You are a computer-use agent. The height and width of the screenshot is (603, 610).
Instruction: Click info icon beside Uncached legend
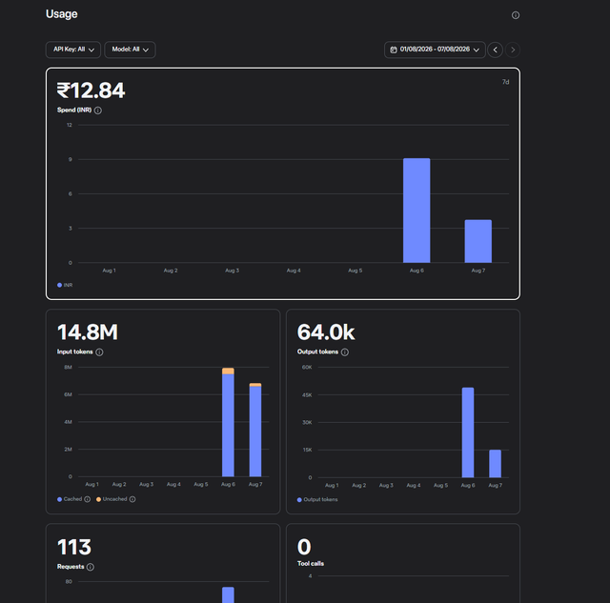[x=132, y=499]
